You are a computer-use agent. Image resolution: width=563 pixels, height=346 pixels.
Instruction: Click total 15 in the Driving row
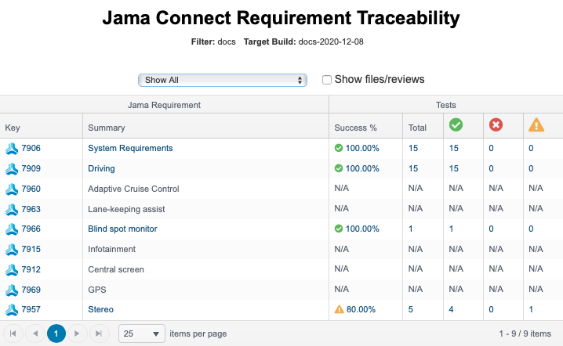point(413,168)
